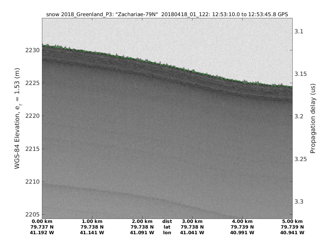Click longitude label 41.192 W
323x242 pixels.
pos(42,233)
